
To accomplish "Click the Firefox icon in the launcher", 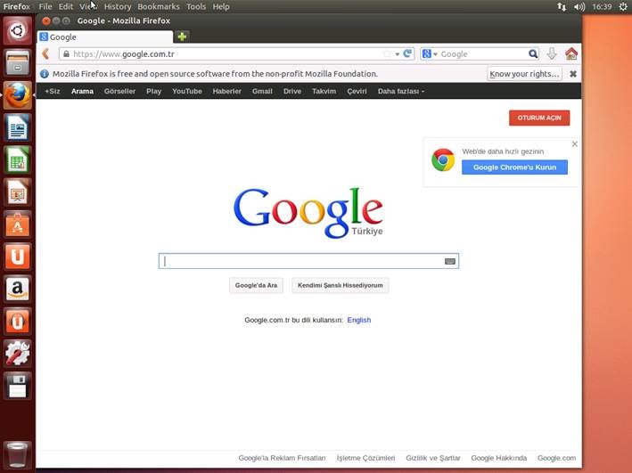I will pos(17,95).
